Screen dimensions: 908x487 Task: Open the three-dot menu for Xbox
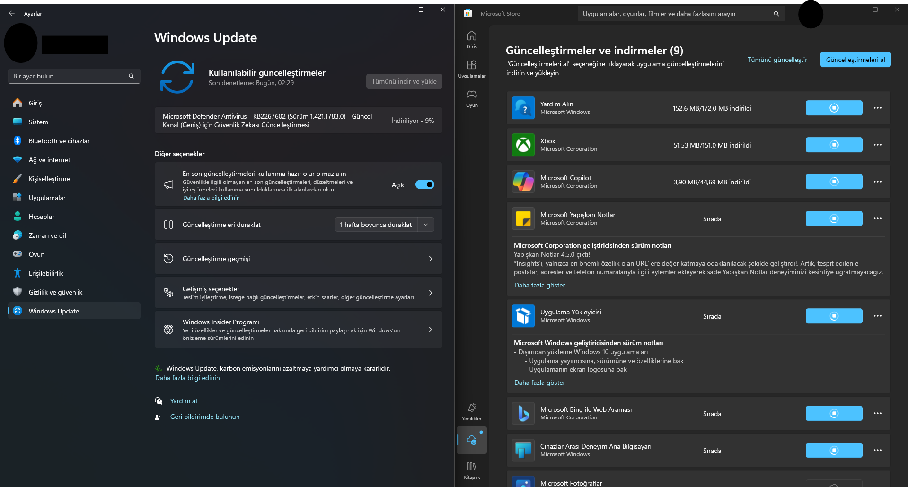pos(878,145)
